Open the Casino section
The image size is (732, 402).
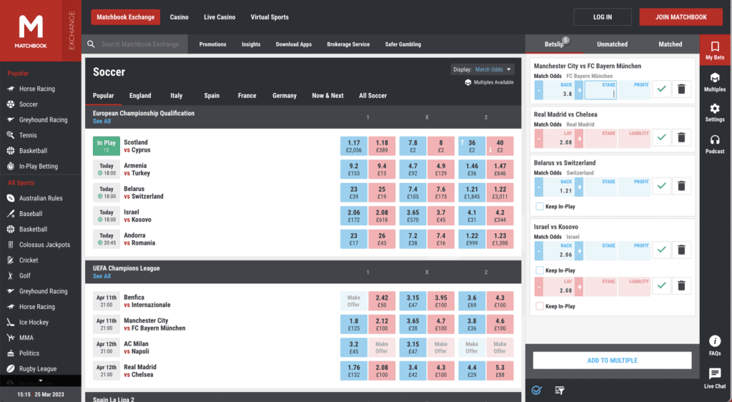(x=179, y=17)
